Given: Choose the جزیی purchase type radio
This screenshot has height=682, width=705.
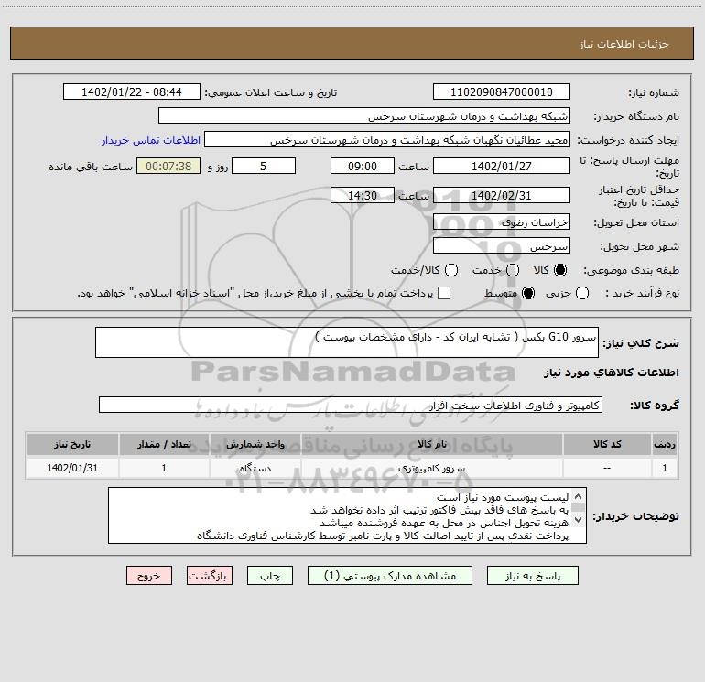Looking at the screenshot, I should tap(582, 293).
